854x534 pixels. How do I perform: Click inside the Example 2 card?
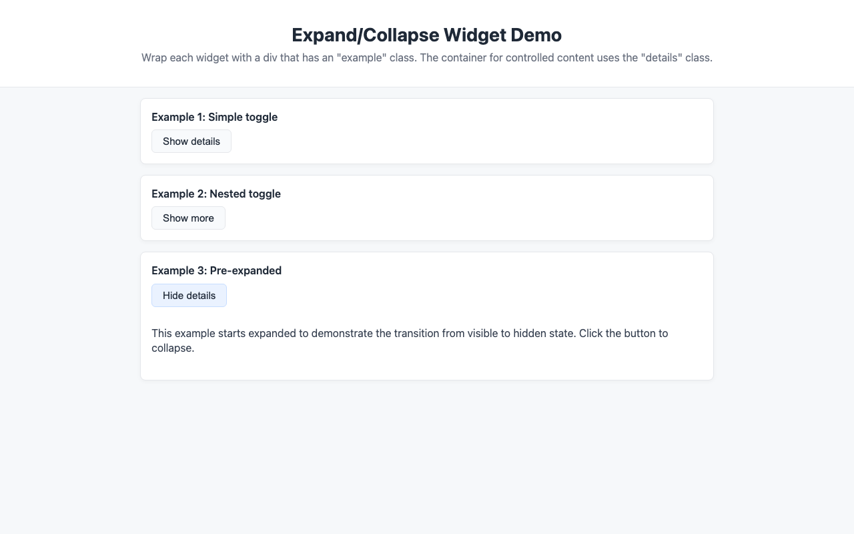(467, 207)
